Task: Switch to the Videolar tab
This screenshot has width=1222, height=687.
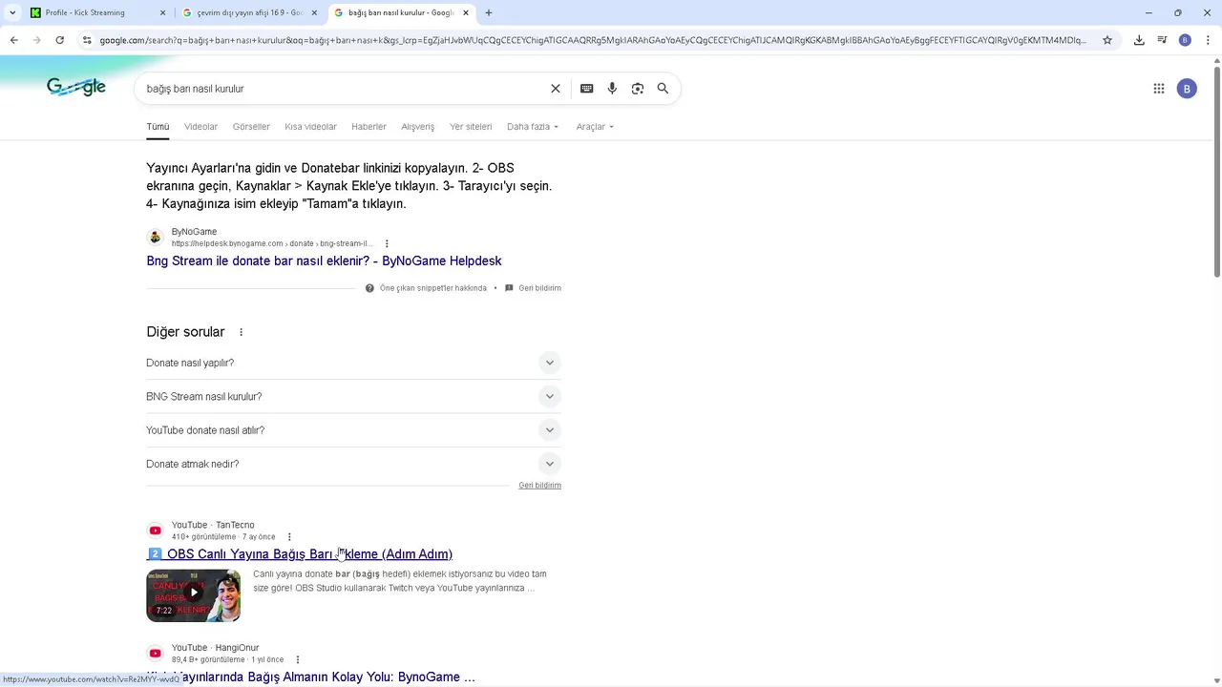Action: pyautogui.click(x=200, y=127)
